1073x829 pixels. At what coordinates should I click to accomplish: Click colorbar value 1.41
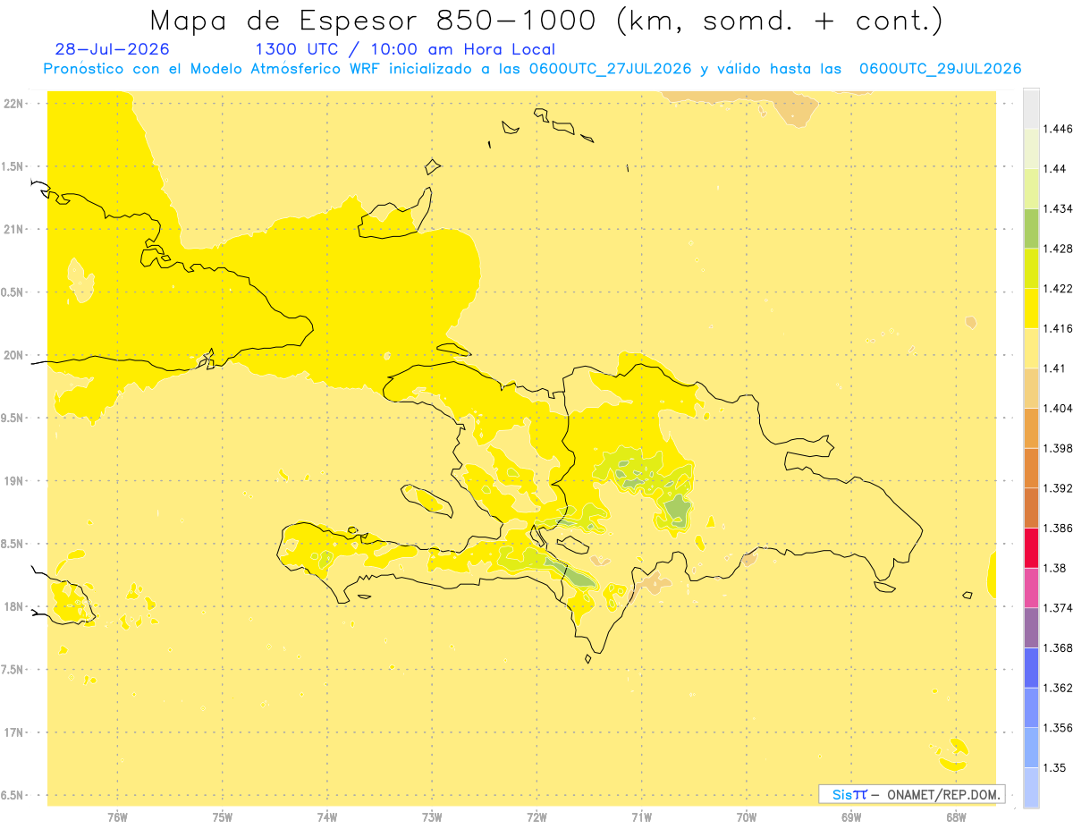pos(1055,368)
